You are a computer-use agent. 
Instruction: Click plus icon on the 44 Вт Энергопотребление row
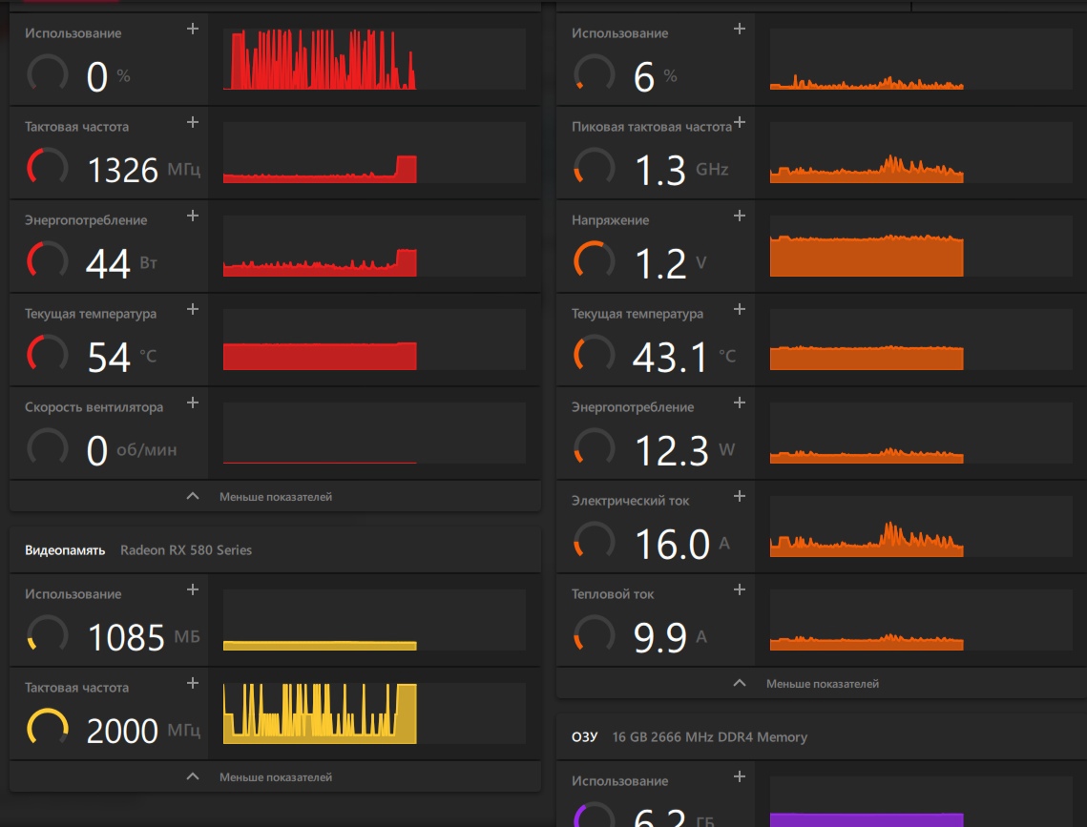point(193,217)
